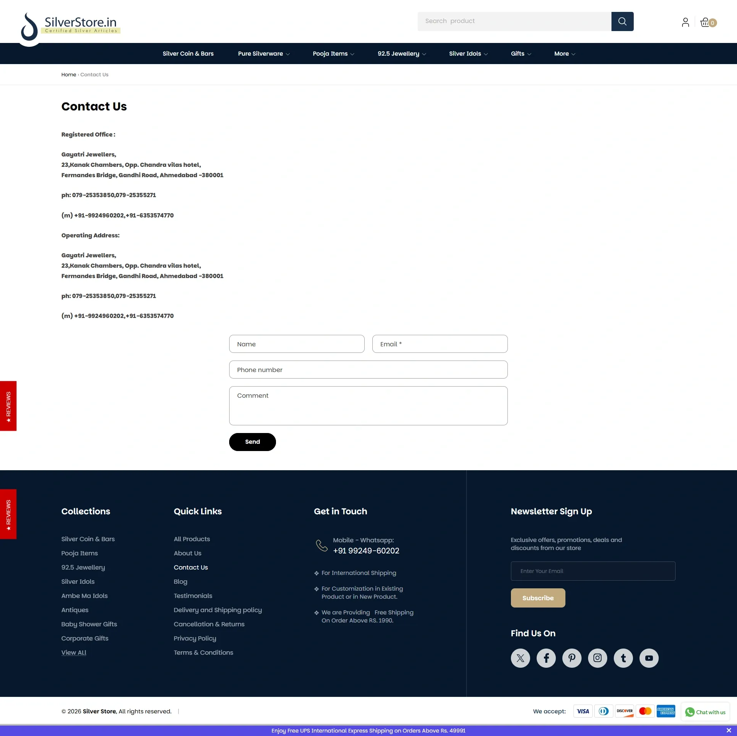The image size is (737, 736).
Task: Open Cancellation & Returns link
Action: (209, 624)
